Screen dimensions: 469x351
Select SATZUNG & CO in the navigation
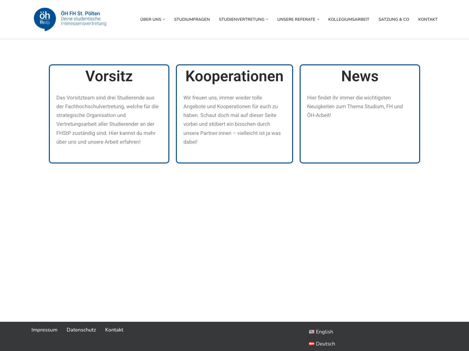[394, 19]
